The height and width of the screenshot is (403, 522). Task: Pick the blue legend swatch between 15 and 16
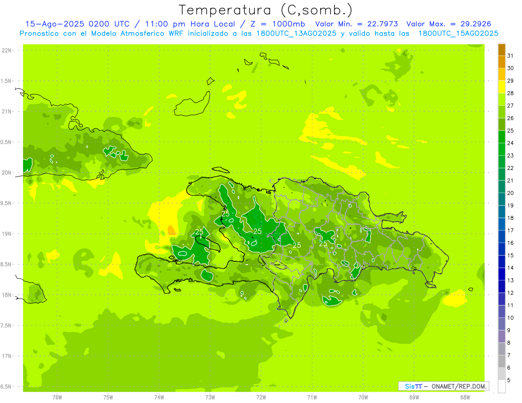tap(502, 249)
